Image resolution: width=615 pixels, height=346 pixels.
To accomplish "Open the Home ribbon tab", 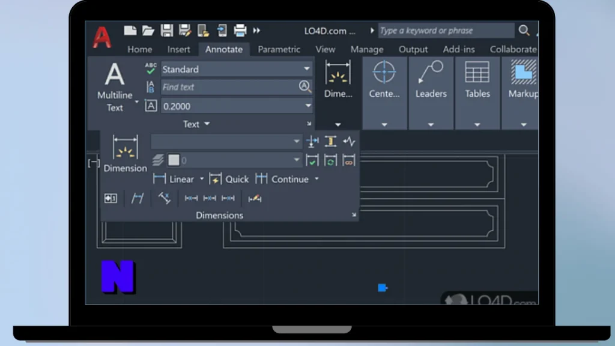I will (x=139, y=49).
